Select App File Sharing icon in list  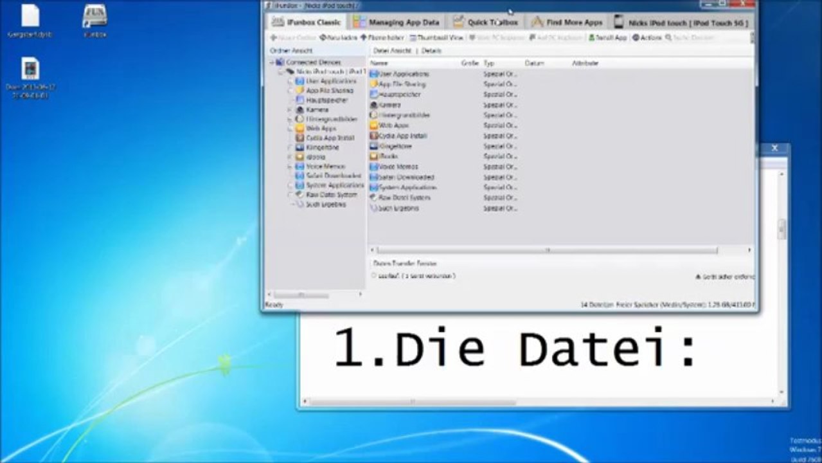pos(374,84)
